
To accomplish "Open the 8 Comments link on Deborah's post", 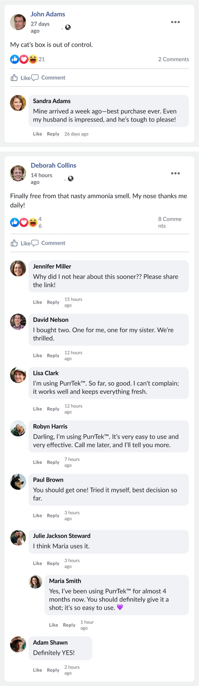I will tap(170, 223).
